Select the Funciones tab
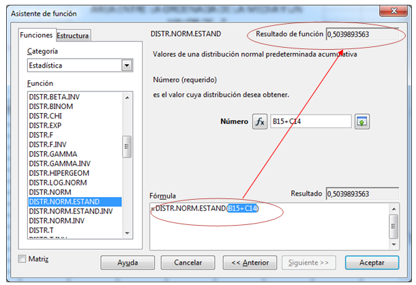The image size is (416, 285). (x=36, y=35)
